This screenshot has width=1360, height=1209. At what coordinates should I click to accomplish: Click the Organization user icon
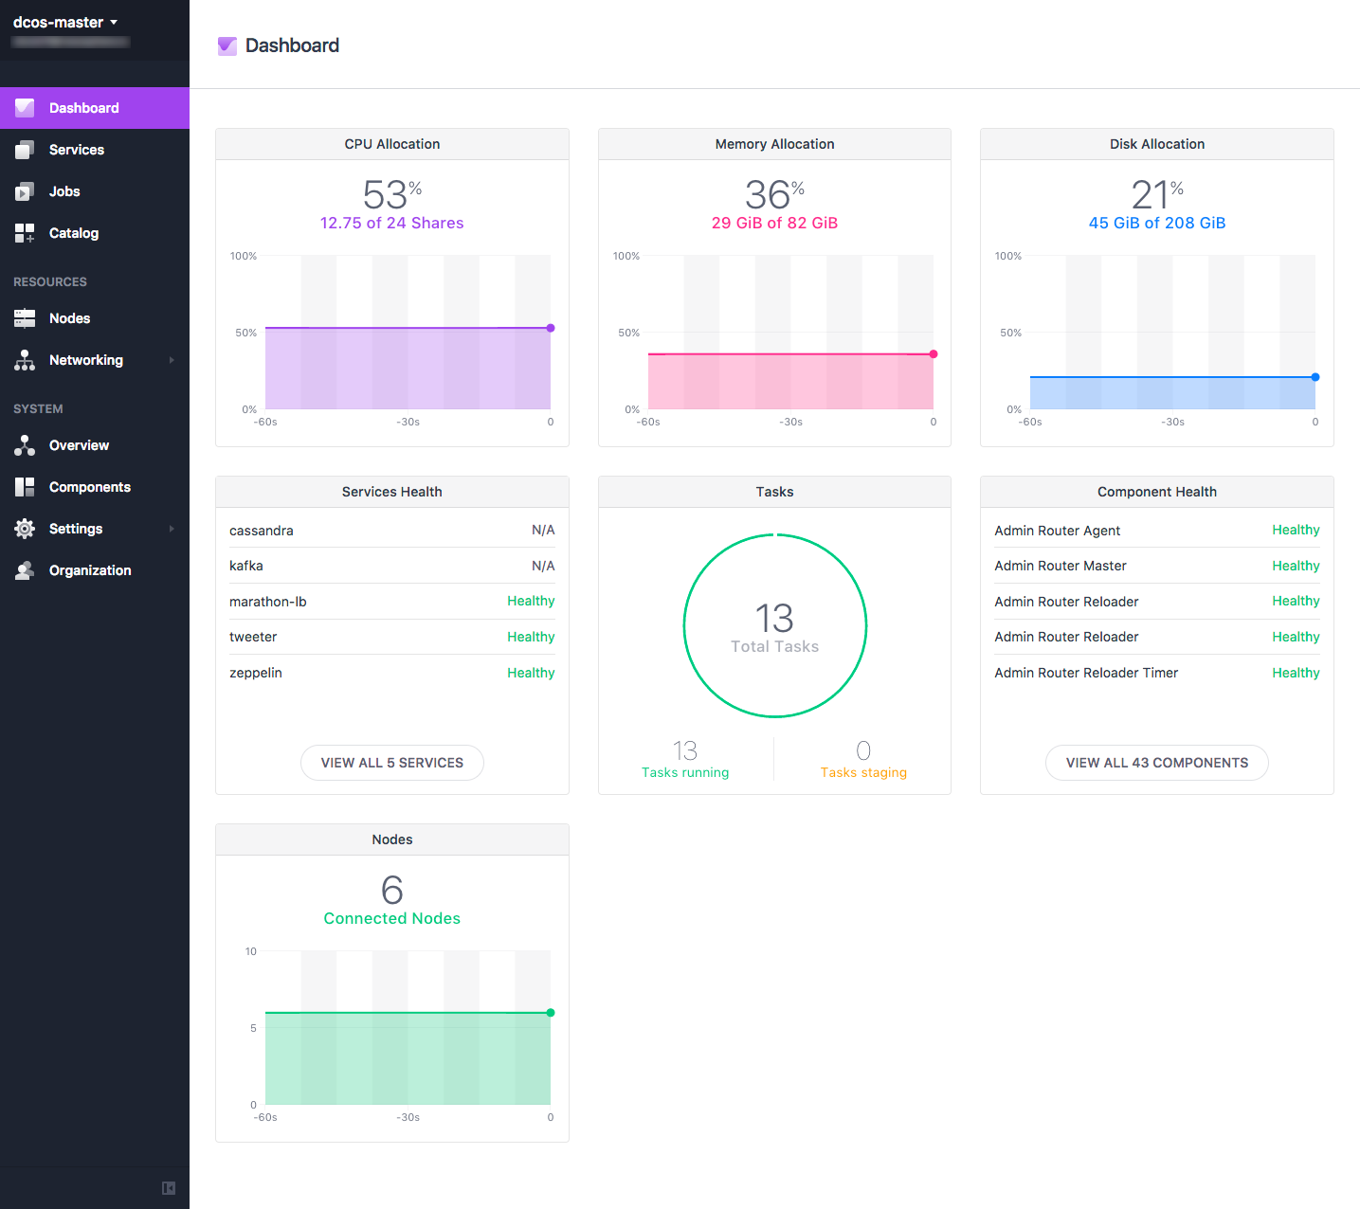25,570
